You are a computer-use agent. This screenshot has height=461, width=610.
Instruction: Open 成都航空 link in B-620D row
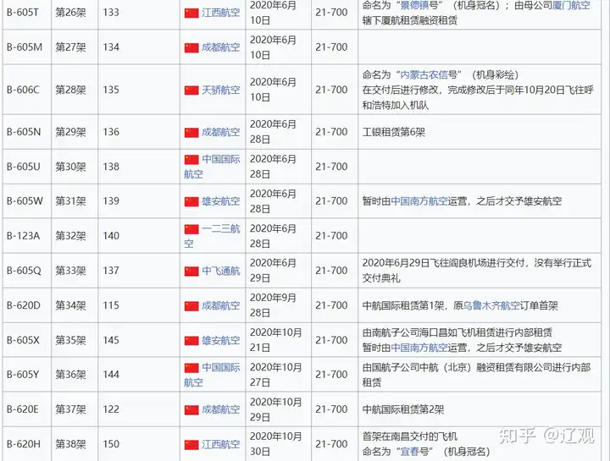(220, 305)
